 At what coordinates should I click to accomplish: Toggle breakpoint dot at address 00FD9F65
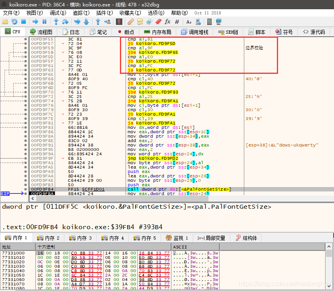click(x=26, y=74)
